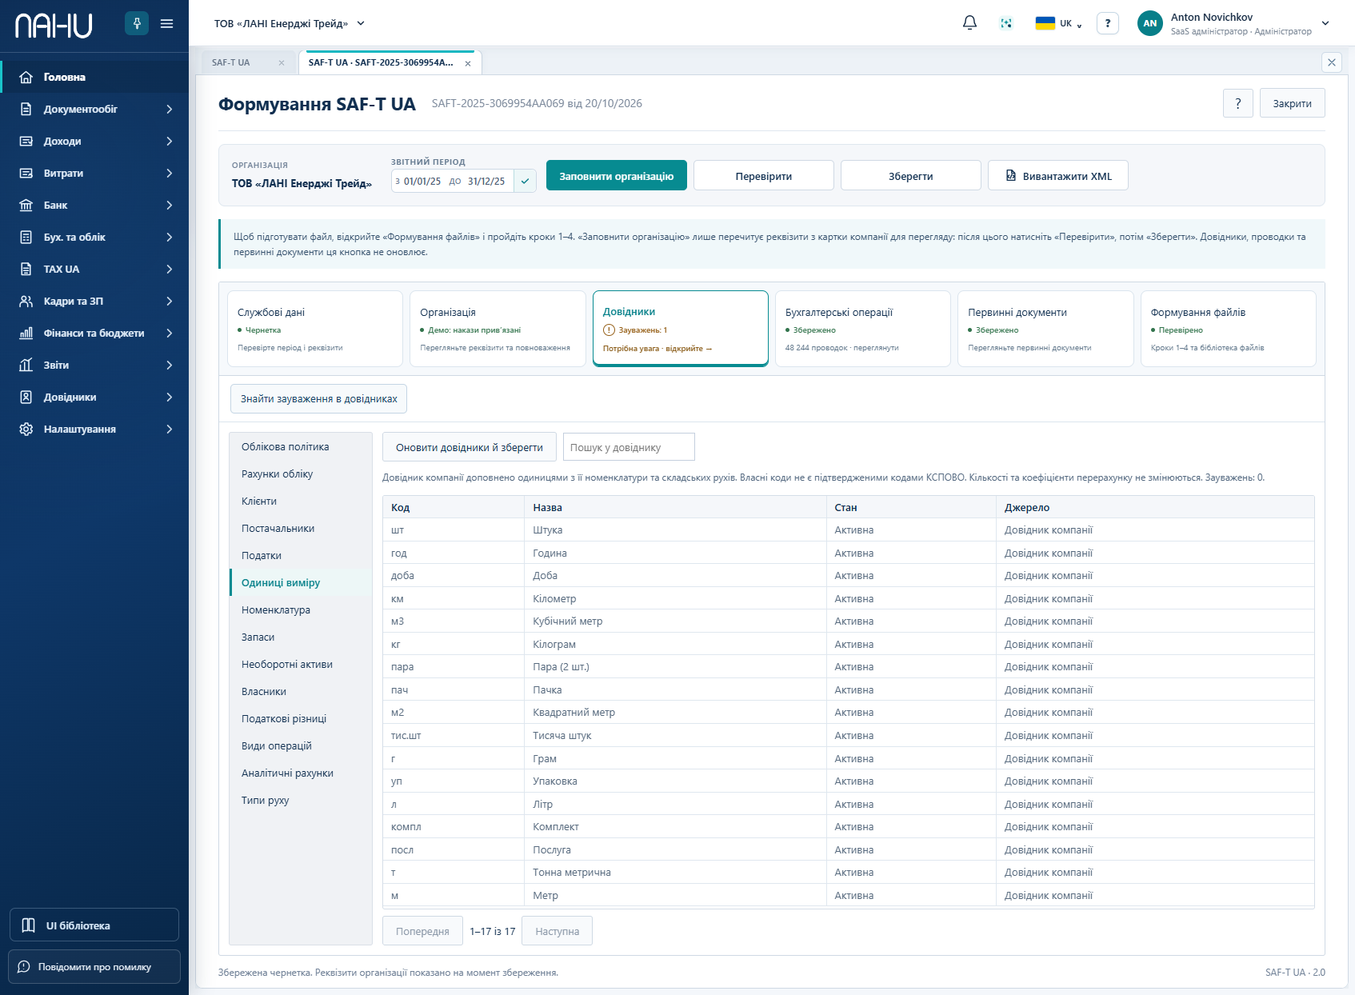Close the SAF-T UA tab
The height and width of the screenshot is (995, 1355).
click(x=282, y=62)
